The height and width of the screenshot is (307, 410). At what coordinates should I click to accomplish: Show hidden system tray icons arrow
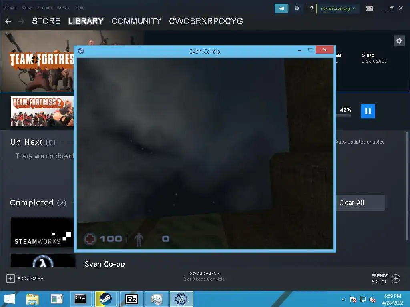(x=343, y=299)
